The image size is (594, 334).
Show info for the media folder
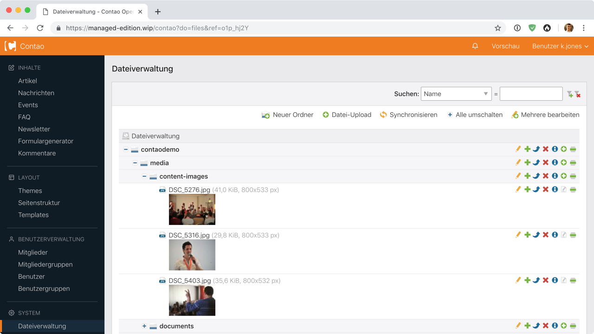coord(555,163)
